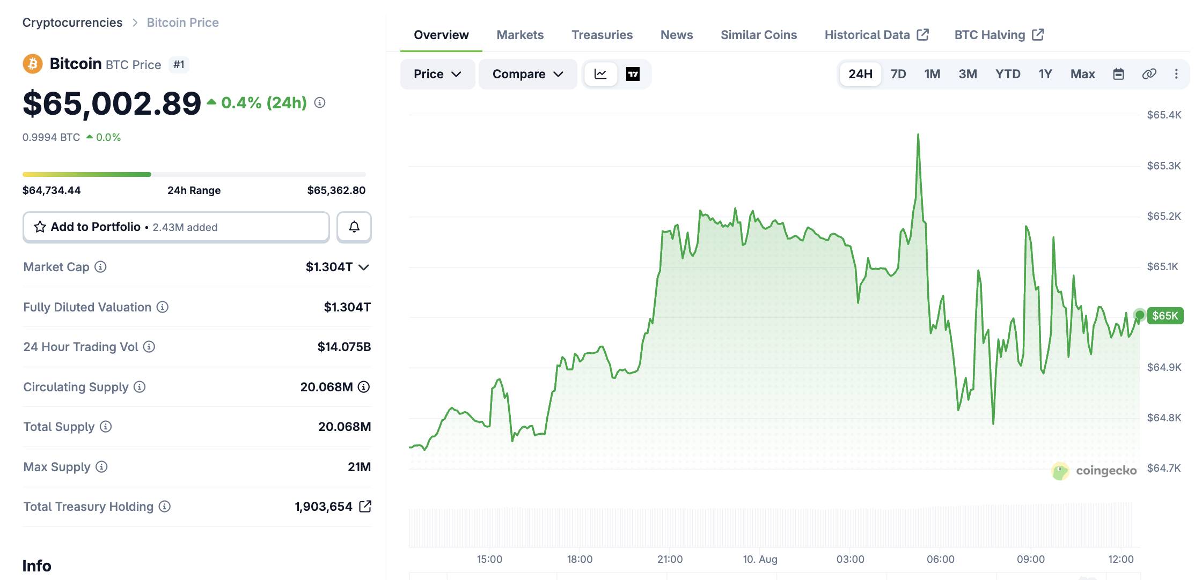Select the 1Y time range
Image resolution: width=1202 pixels, height=580 pixels.
click(x=1045, y=74)
